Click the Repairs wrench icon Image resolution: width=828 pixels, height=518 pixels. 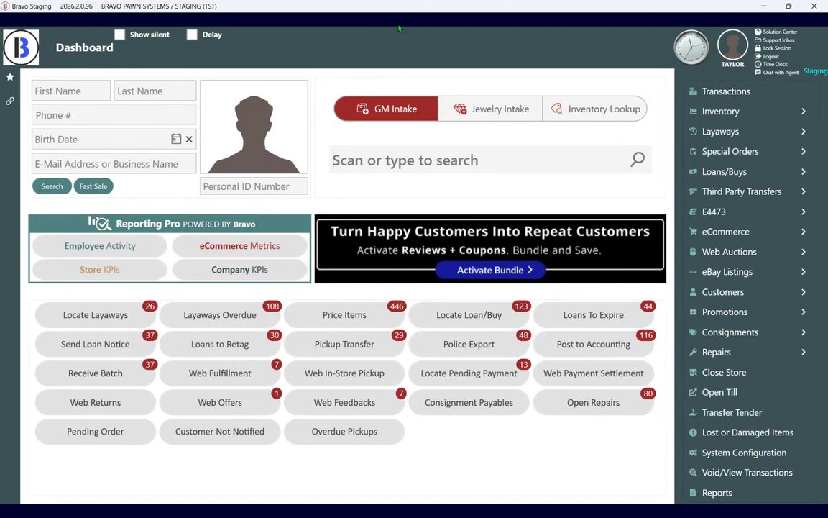point(693,352)
